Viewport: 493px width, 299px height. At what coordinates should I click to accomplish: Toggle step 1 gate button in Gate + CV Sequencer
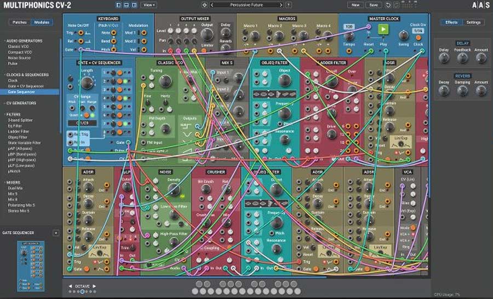pyautogui.click(x=120, y=73)
